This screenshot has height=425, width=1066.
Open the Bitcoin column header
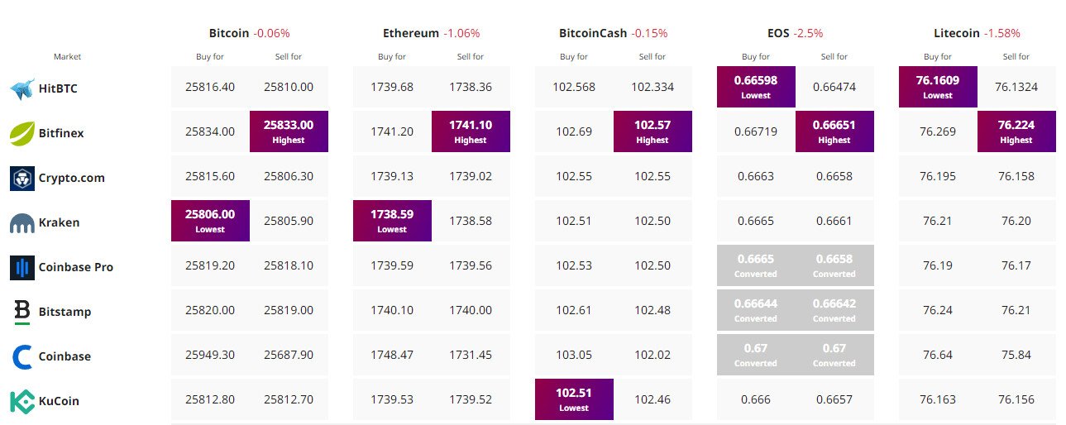click(x=230, y=34)
